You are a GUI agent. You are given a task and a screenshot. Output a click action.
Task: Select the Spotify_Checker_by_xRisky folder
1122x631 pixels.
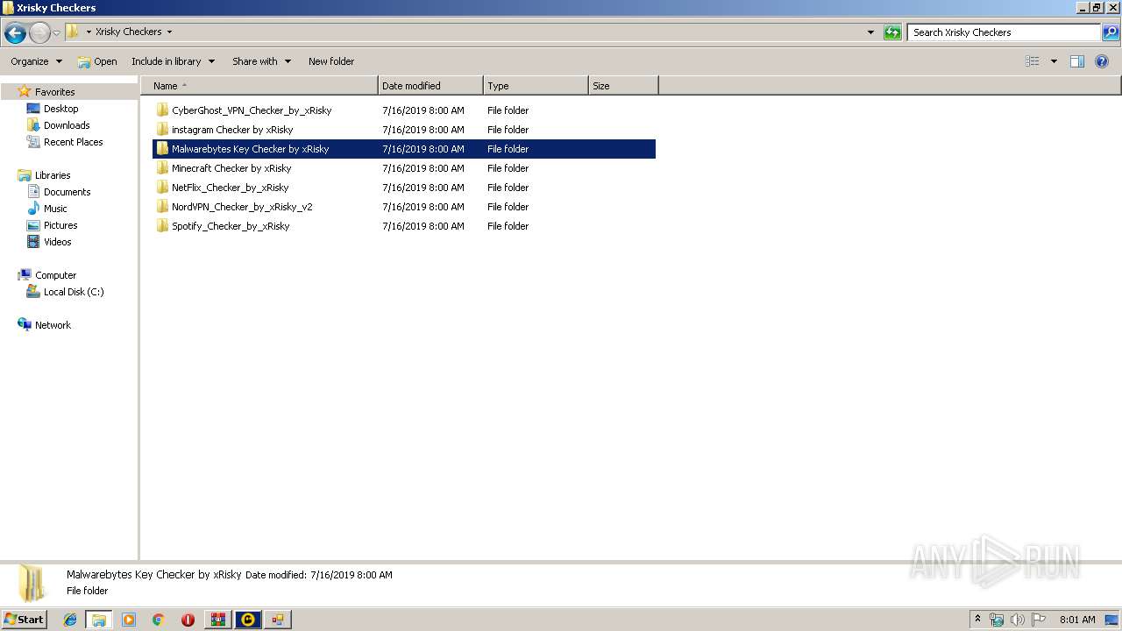coord(404,226)
